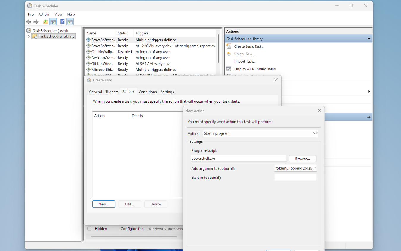Viewport: 401px width, 251px height.
Task: Toggle the Hidden checkbox
Action: [x=89, y=229]
